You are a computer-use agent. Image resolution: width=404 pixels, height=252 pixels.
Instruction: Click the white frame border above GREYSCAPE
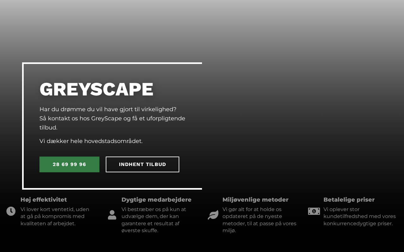click(x=112, y=63)
